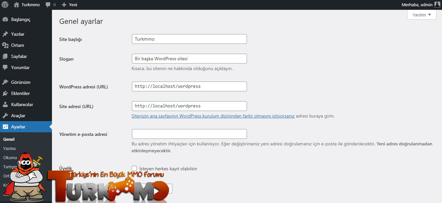Click the Yorumlar comment icon

click(5, 67)
